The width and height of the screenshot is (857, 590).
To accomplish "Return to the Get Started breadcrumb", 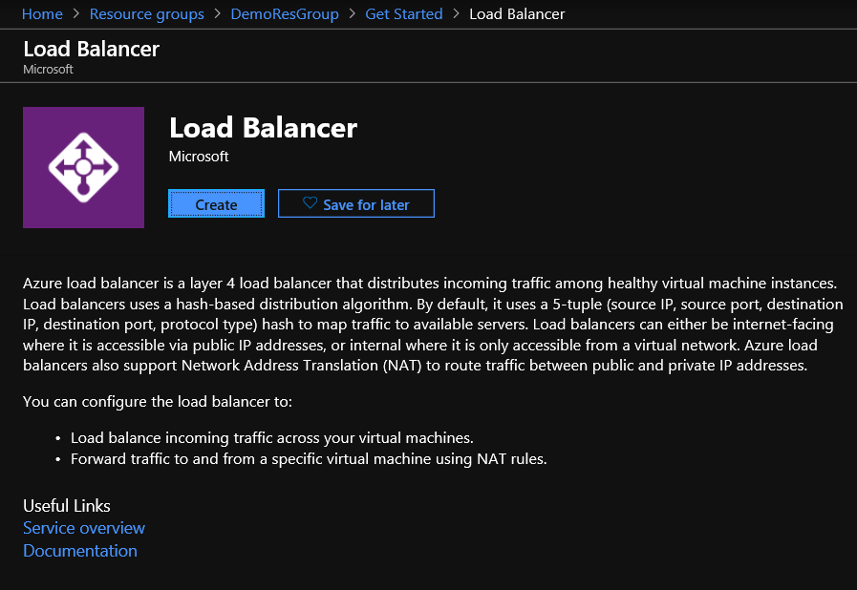I will pyautogui.click(x=404, y=13).
